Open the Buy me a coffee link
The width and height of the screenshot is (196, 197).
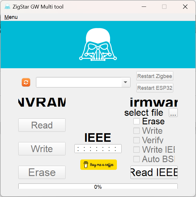tap(99, 165)
